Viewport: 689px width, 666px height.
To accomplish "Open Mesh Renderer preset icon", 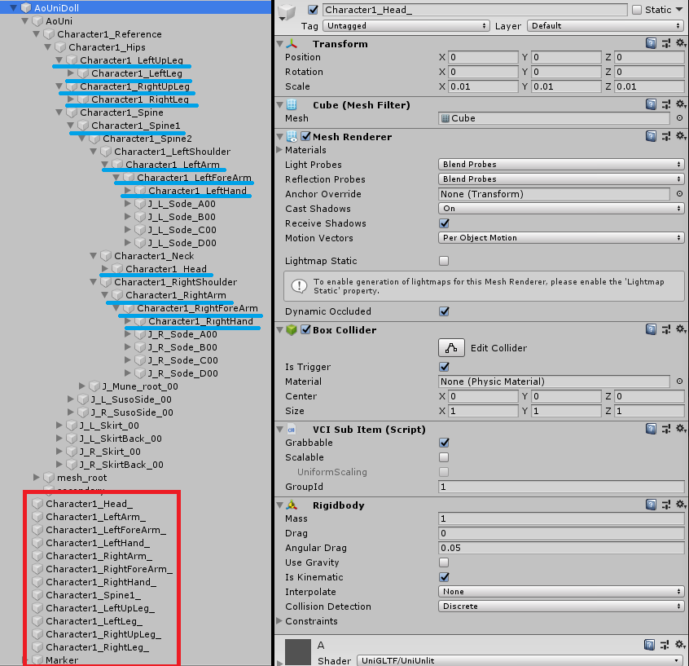I will click(666, 136).
